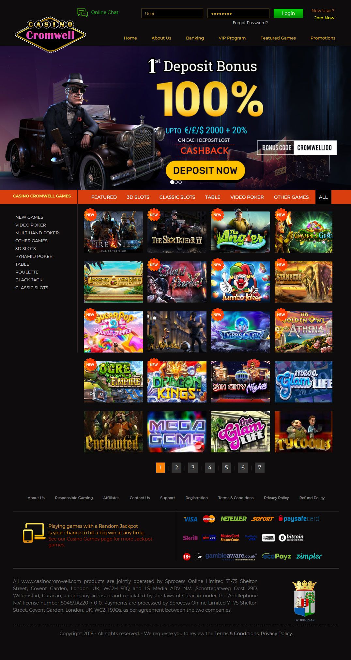Screen dimensions: 351x660
Task: Click the Casino Cromwell logo
Action: point(50,34)
